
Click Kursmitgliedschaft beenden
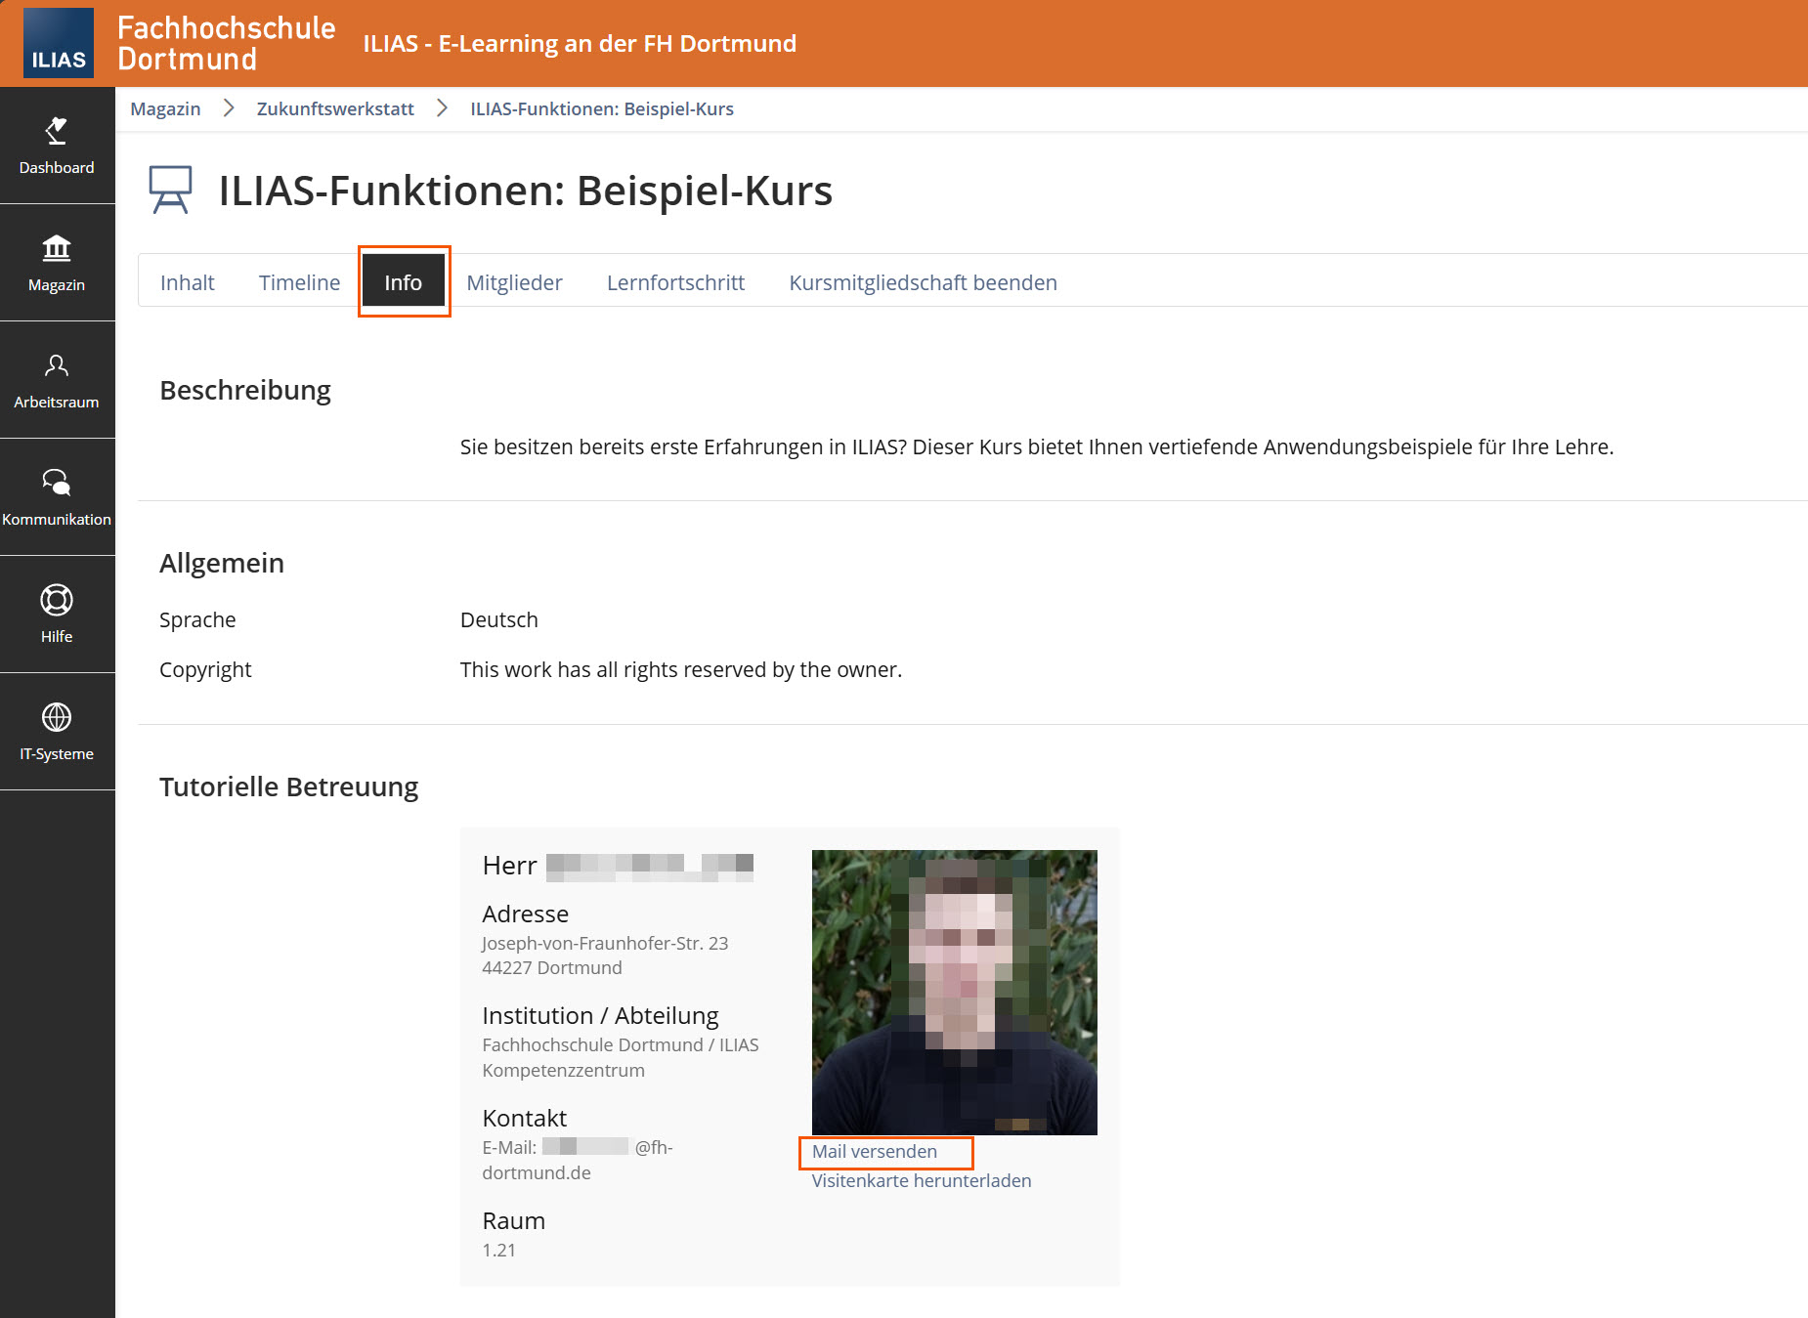coord(923,282)
